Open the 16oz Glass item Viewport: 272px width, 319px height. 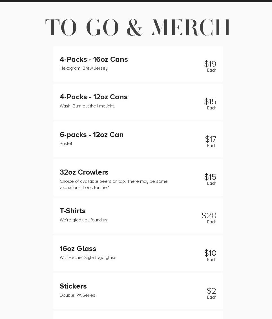78,249
